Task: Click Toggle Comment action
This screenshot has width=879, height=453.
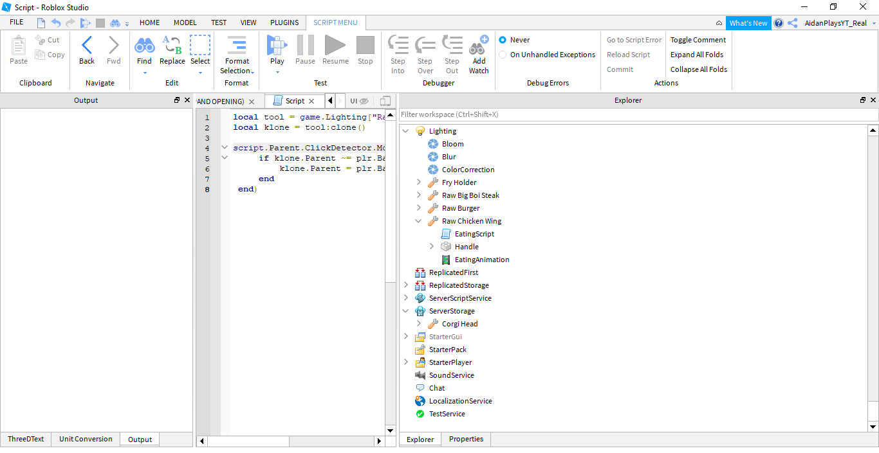Action: tap(698, 40)
